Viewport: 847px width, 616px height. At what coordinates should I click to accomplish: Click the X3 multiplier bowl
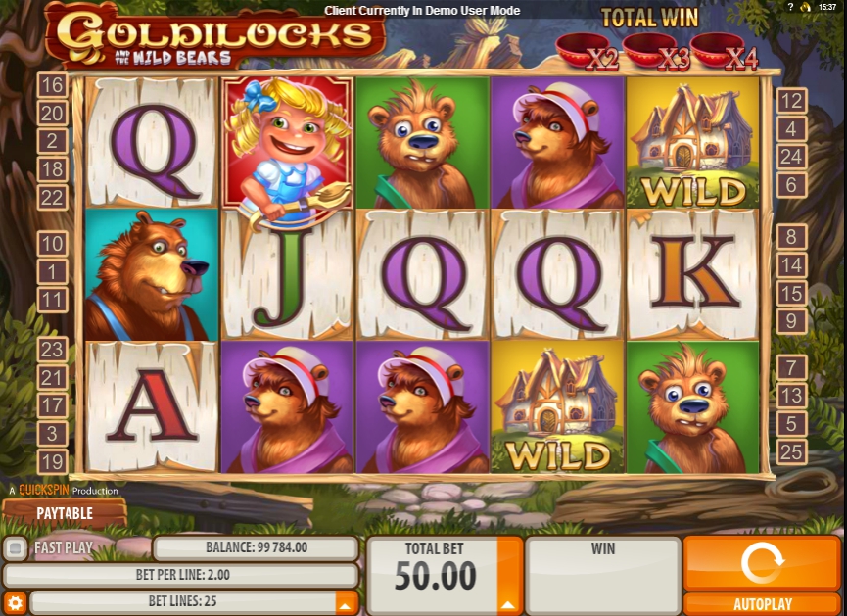click(x=656, y=52)
